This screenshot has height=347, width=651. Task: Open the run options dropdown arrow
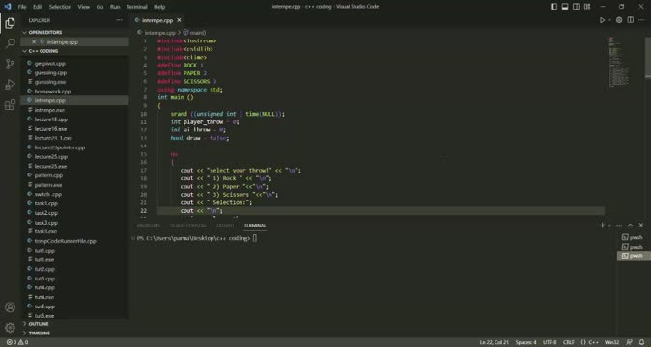[x=609, y=20]
